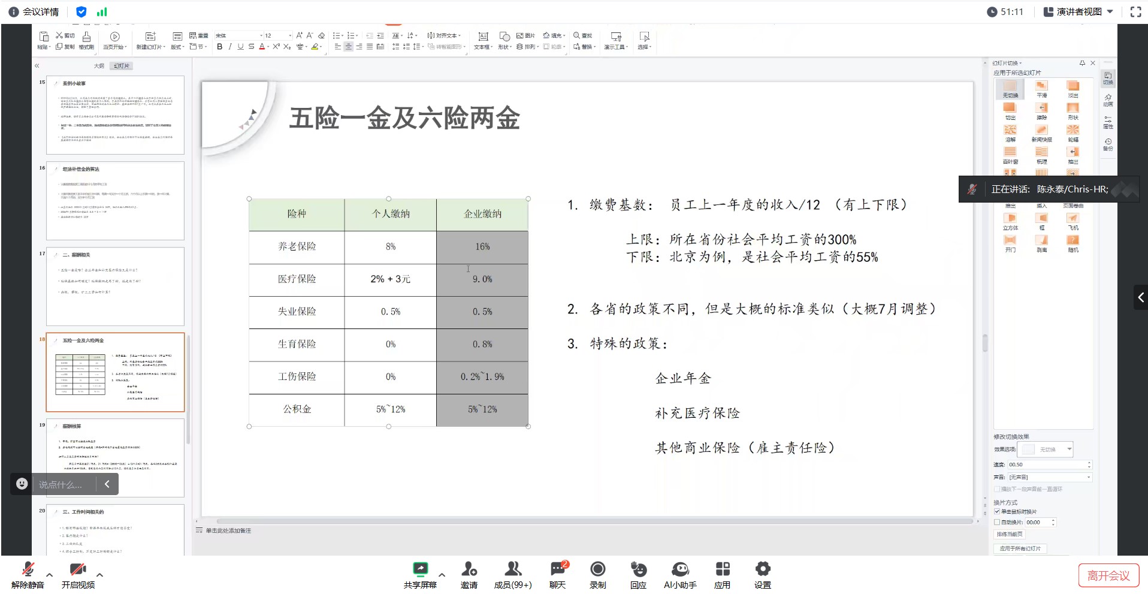Insert a picture with the 图片 icon
This screenshot has height=594, width=1148.
[521, 36]
